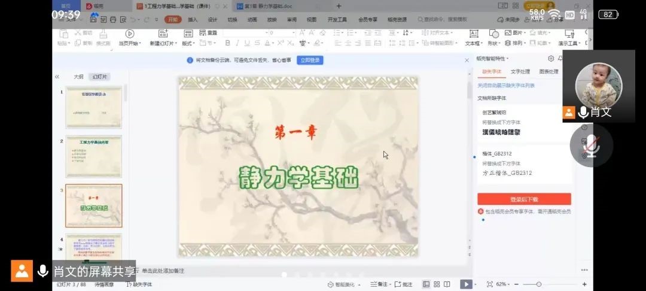Select slide 2 thumbnail in the panel
Viewport: 646px width, 291px height.
[x=93, y=156]
